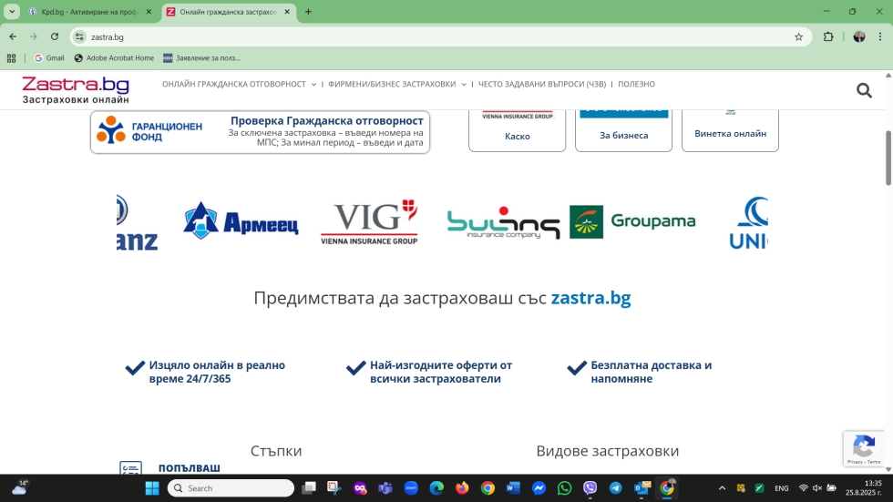This screenshot has width=893, height=502.
Task: Click 'Безплатна доставка и напомняне' text
Action: pos(651,372)
